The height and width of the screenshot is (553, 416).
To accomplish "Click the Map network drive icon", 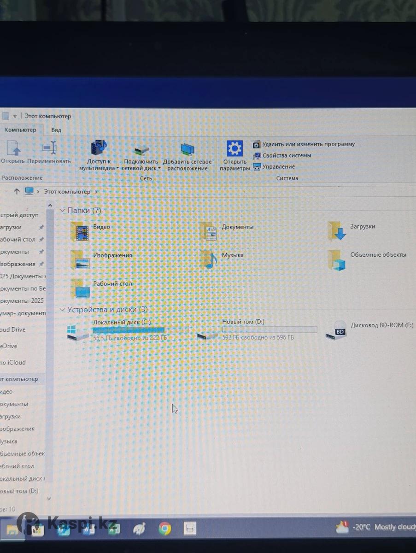I will click(x=142, y=150).
